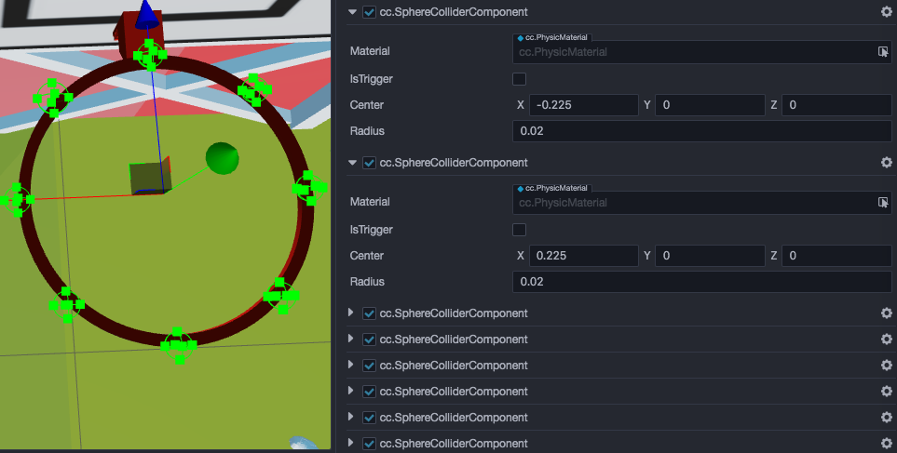
Task: Select rightmost green collider gizmo on ring
Action: coord(310,187)
